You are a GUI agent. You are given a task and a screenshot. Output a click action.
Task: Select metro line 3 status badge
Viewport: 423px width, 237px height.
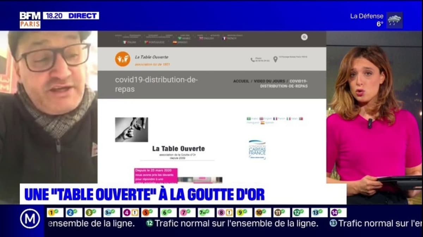pyautogui.click(x=93, y=212)
